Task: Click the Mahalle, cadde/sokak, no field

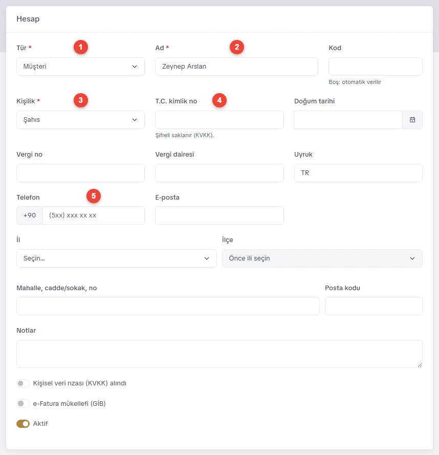Action: pyautogui.click(x=168, y=306)
